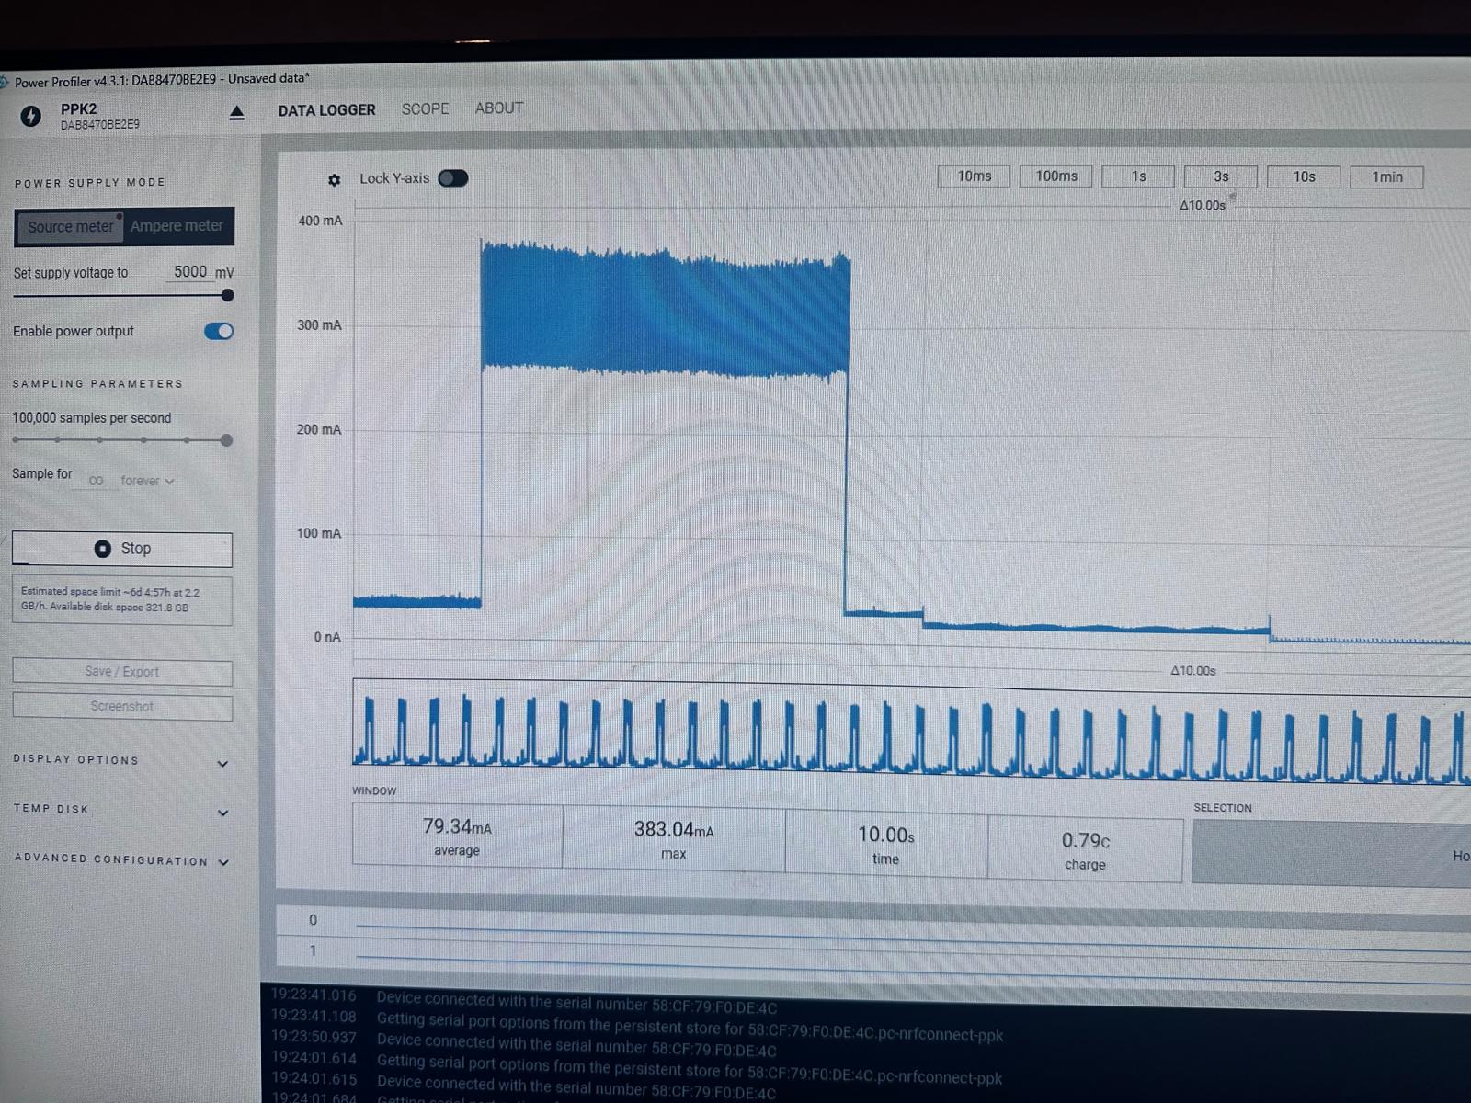This screenshot has width=1471, height=1103.
Task: Click the supply voltage slider handle
Action: [x=227, y=295]
